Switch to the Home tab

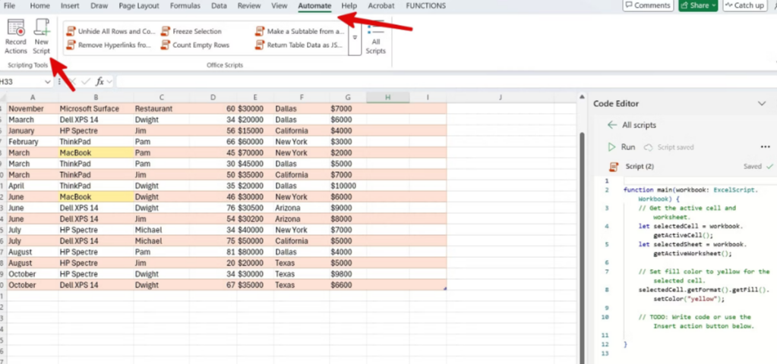coord(39,6)
